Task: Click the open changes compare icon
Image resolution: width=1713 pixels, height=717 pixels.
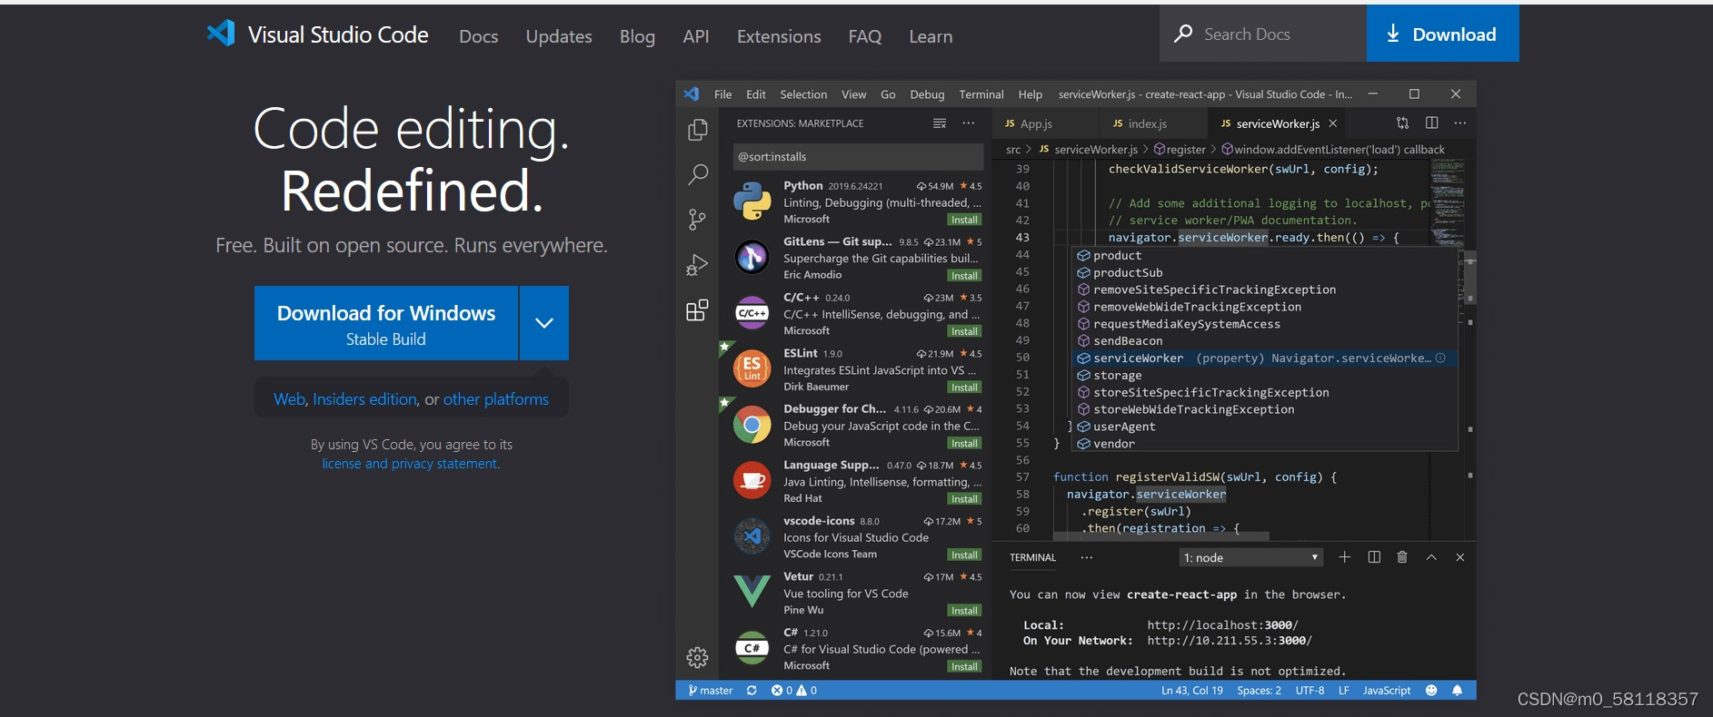Action: [1403, 123]
